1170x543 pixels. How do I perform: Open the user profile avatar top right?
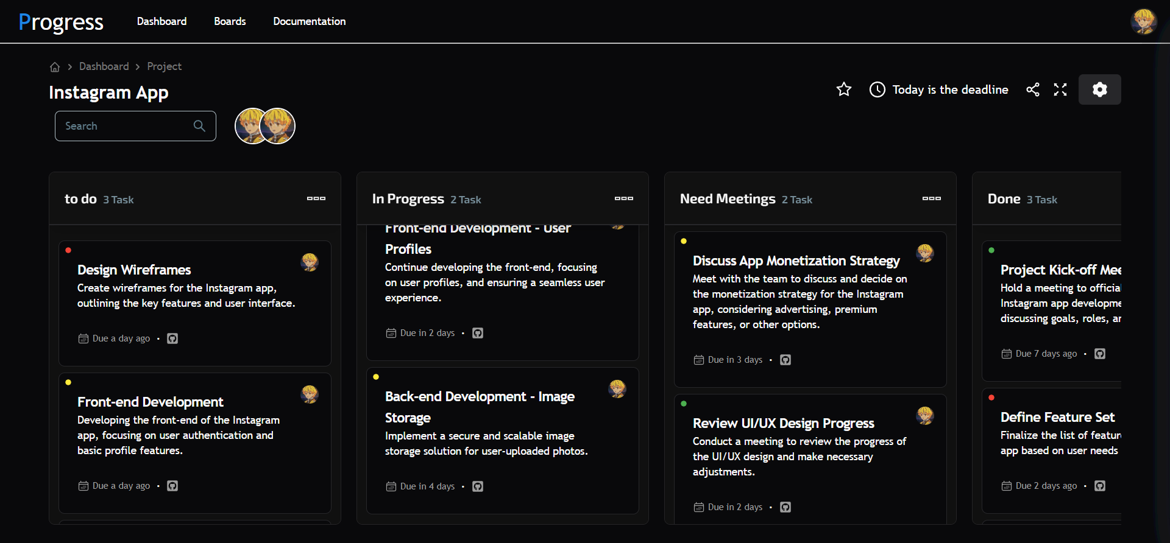point(1143,21)
